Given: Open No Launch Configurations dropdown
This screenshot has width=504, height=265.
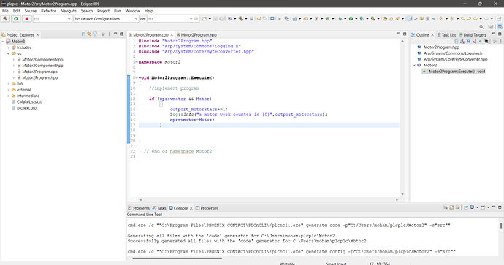Looking at the screenshot, I should click(x=106, y=19).
